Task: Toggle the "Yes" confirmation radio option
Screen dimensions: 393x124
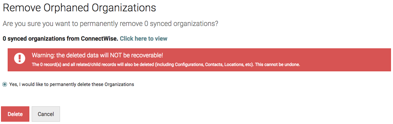Action: tap(5, 84)
